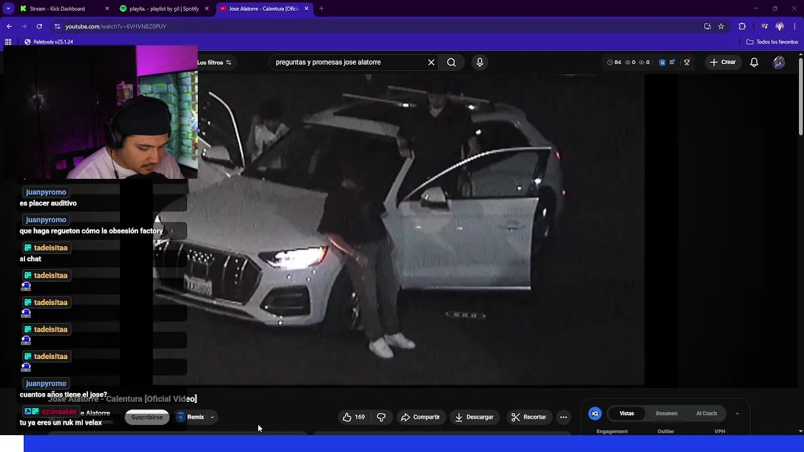Open a new browser tab
The image size is (804, 452).
(x=321, y=9)
